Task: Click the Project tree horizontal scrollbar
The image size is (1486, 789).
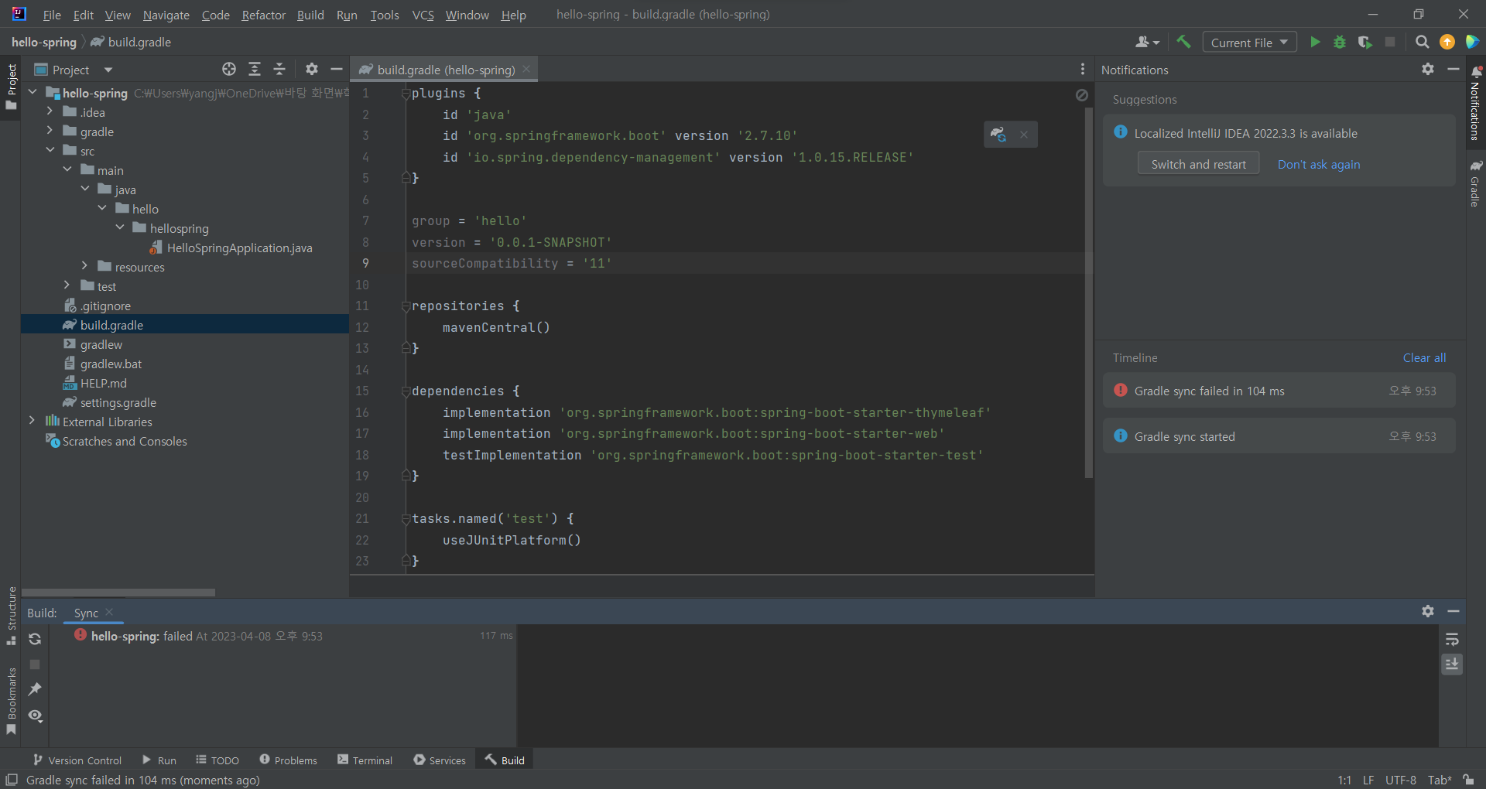Action: point(118,593)
